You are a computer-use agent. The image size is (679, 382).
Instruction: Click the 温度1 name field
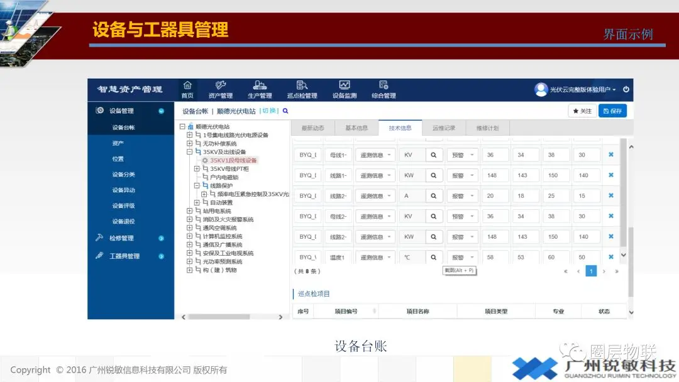(x=338, y=257)
